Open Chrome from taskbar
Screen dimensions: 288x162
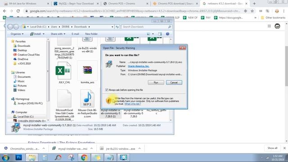[84, 157]
